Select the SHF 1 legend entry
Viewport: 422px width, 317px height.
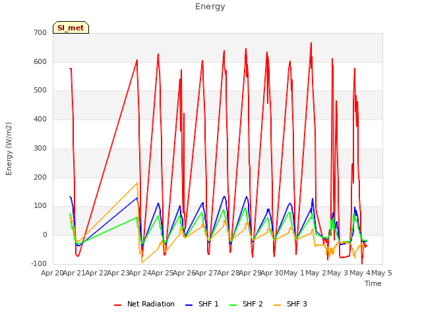[x=202, y=304]
